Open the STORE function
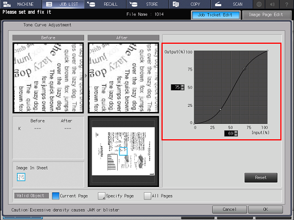This screenshot has height=220, width=294. [x=148, y=4]
